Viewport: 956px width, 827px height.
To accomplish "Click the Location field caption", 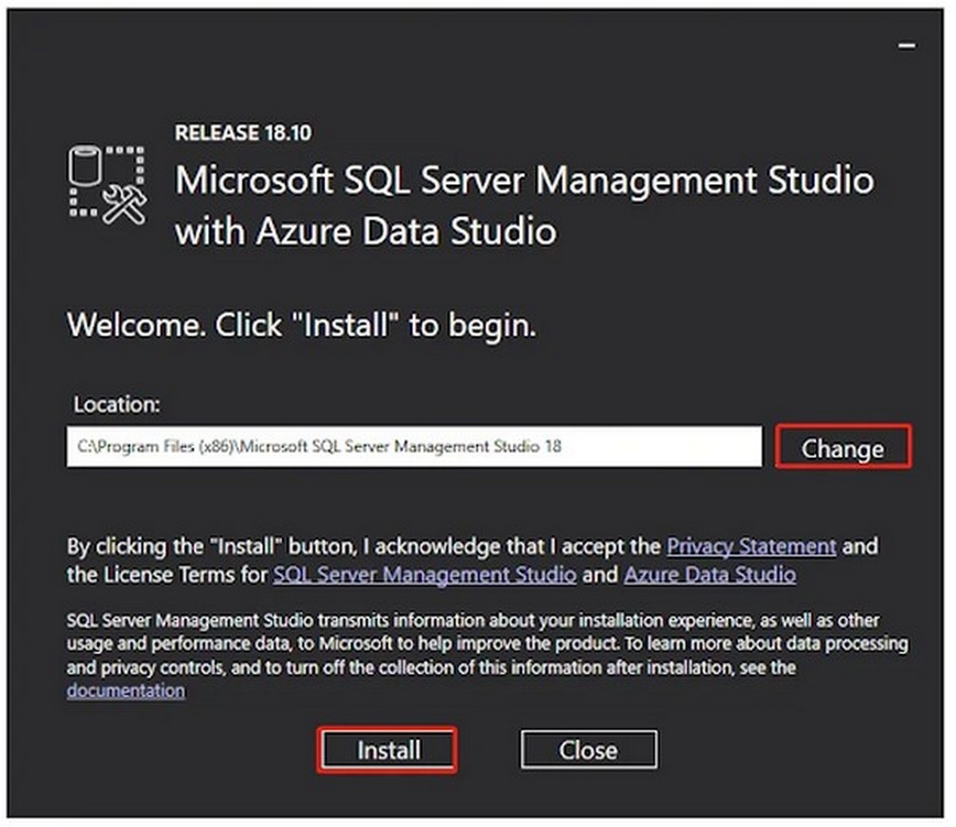I will point(116,405).
